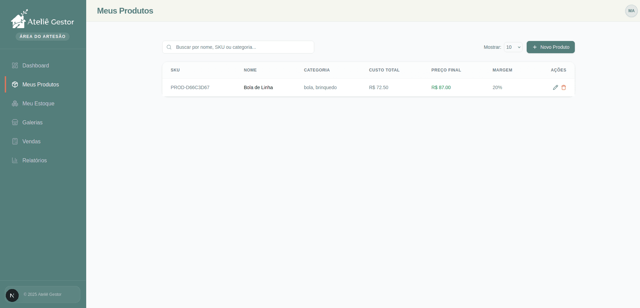Click the Ateliê Gestor logo

(42, 19)
